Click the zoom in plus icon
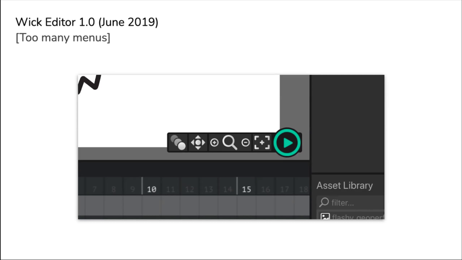The width and height of the screenshot is (462, 260). pyautogui.click(x=214, y=143)
